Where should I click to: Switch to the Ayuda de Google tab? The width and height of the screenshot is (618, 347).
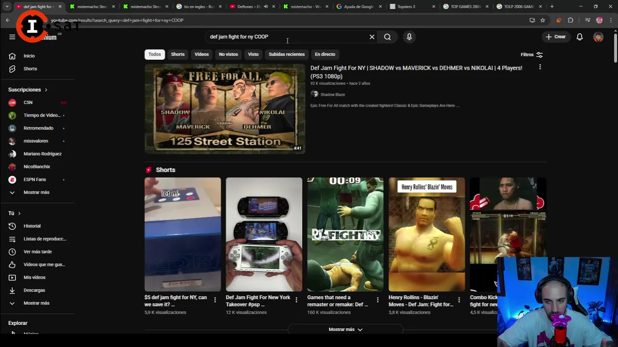(x=358, y=7)
